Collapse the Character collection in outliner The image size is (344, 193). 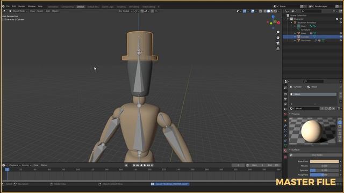pyautogui.click(x=288, y=19)
